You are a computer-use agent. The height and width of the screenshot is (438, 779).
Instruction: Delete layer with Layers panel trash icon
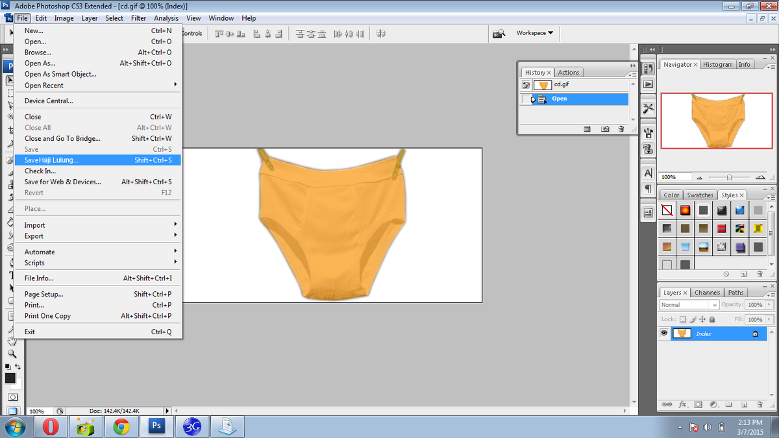758,404
